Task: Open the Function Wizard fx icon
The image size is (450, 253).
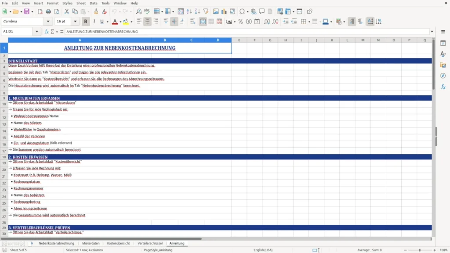Action: coord(47,32)
